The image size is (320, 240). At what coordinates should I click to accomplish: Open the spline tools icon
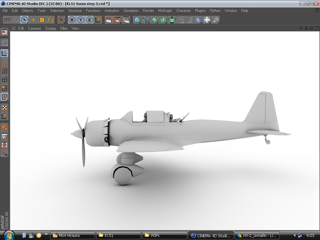click(x=146, y=20)
